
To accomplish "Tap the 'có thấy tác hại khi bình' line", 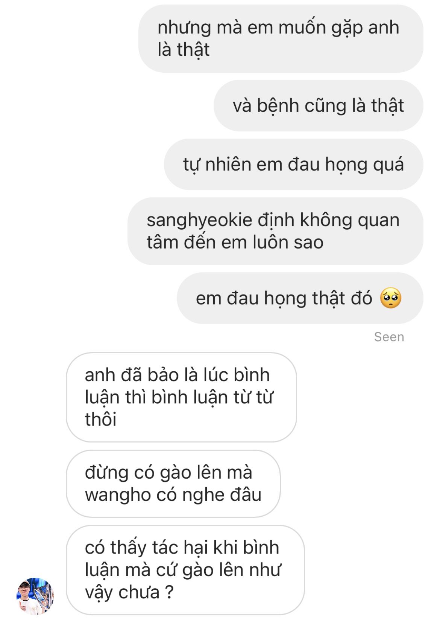I will pyautogui.click(x=182, y=548).
